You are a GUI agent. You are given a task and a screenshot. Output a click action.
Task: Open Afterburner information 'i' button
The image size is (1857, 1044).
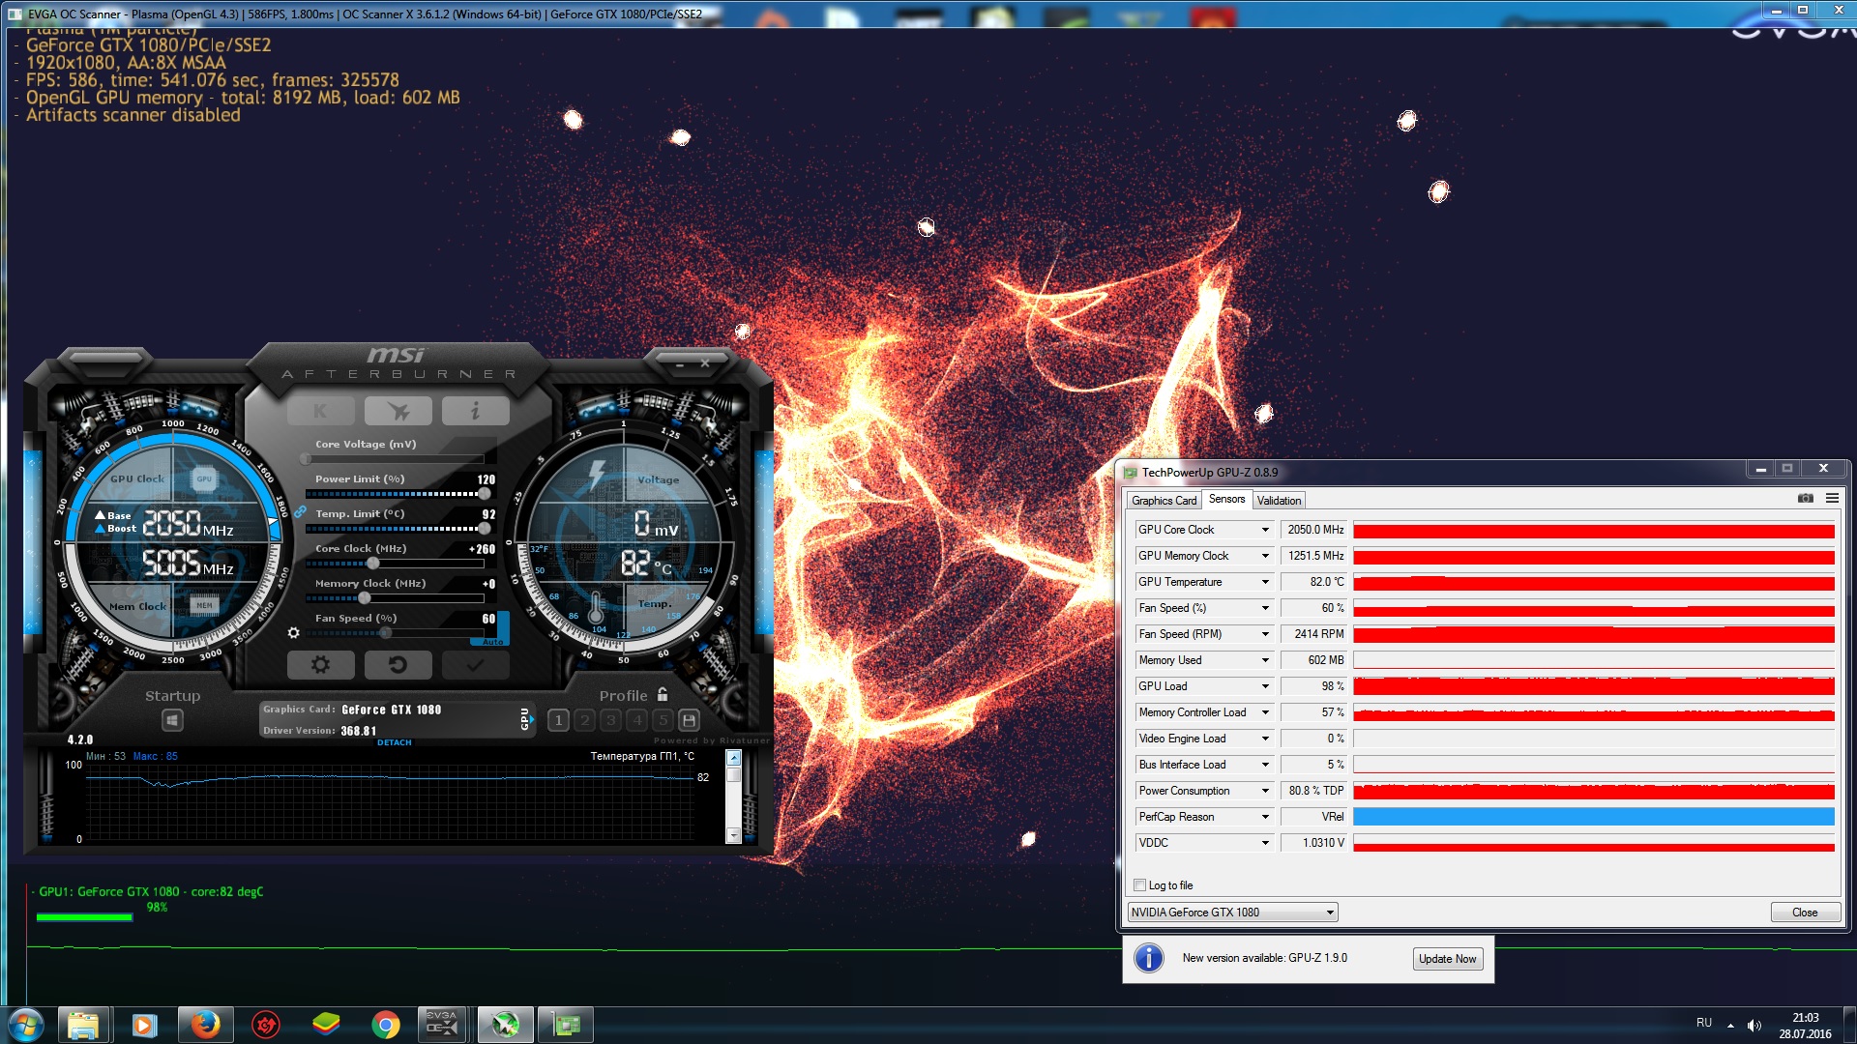(x=475, y=412)
